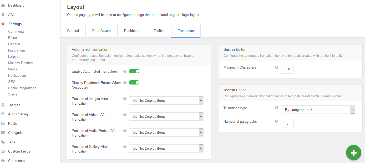Open Position of Gallery After Truncation dropdown
This screenshot has width=365, height=163.
166,148
